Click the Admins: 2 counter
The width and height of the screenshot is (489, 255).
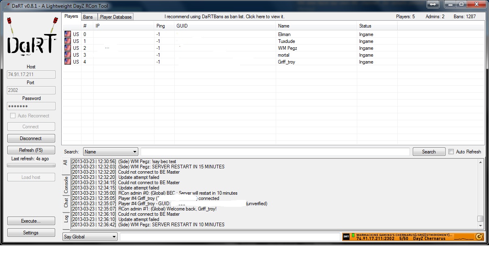pyautogui.click(x=435, y=17)
